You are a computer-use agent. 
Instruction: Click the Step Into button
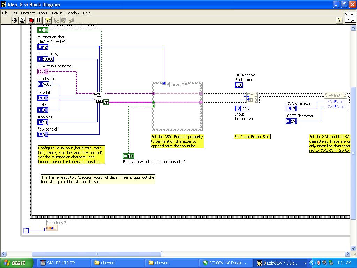pyautogui.click(x=56, y=21)
